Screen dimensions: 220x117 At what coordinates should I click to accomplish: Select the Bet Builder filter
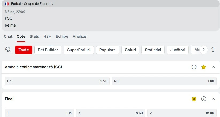coord(48,50)
